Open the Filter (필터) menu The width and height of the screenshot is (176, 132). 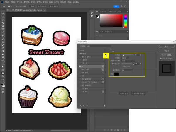click(x=45, y=2)
